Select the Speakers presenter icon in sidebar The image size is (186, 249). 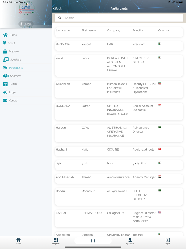click(6, 59)
